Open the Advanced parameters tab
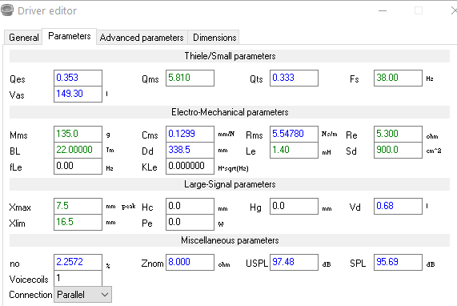Image resolution: width=457 pixels, height=306 pixels. click(142, 38)
